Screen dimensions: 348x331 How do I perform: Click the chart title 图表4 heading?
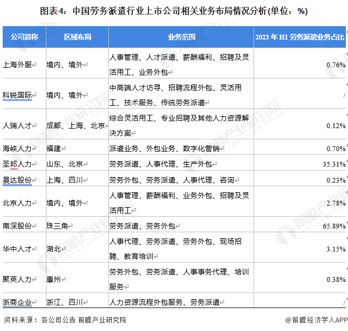pos(174,11)
